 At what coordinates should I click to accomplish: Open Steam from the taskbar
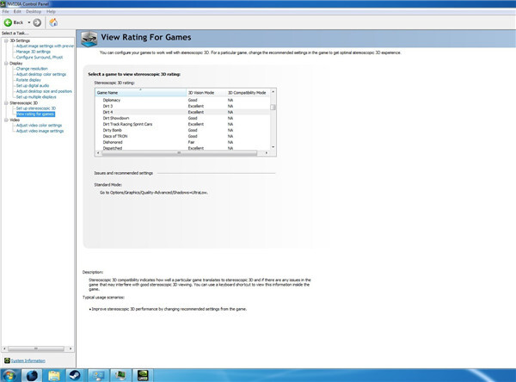click(76, 374)
